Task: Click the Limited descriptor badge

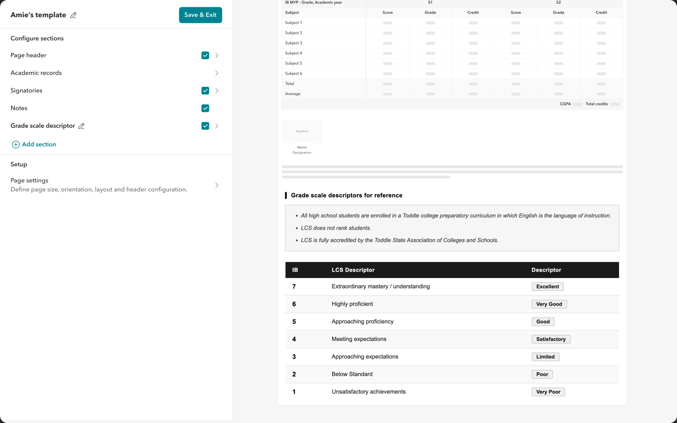Action: click(x=545, y=357)
